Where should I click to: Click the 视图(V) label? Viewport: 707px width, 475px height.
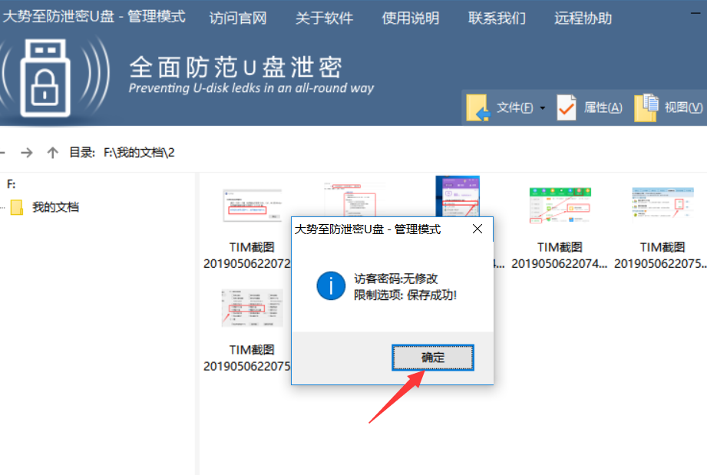[683, 107]
